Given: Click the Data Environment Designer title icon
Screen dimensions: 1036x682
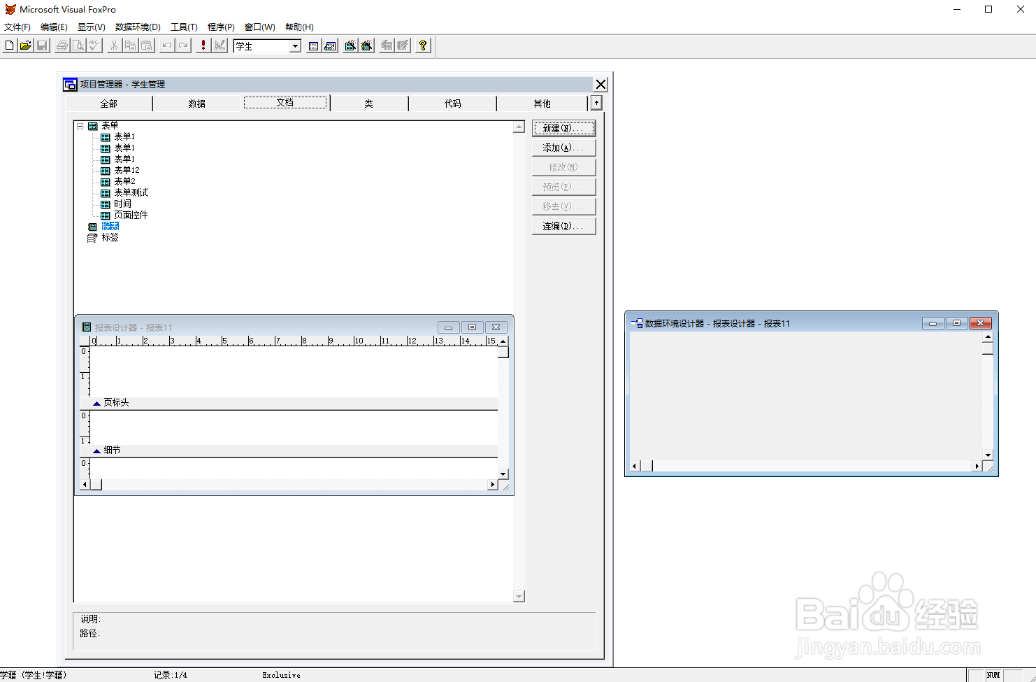Looking at the screenshot, I should point(637,323).
